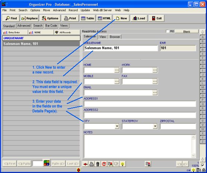This screenshot has width=207, height=173.
Task: Open the CITY dropdown
Action: click(117, 126)
